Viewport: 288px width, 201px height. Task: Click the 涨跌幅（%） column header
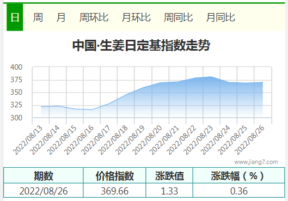click(239, 175)
